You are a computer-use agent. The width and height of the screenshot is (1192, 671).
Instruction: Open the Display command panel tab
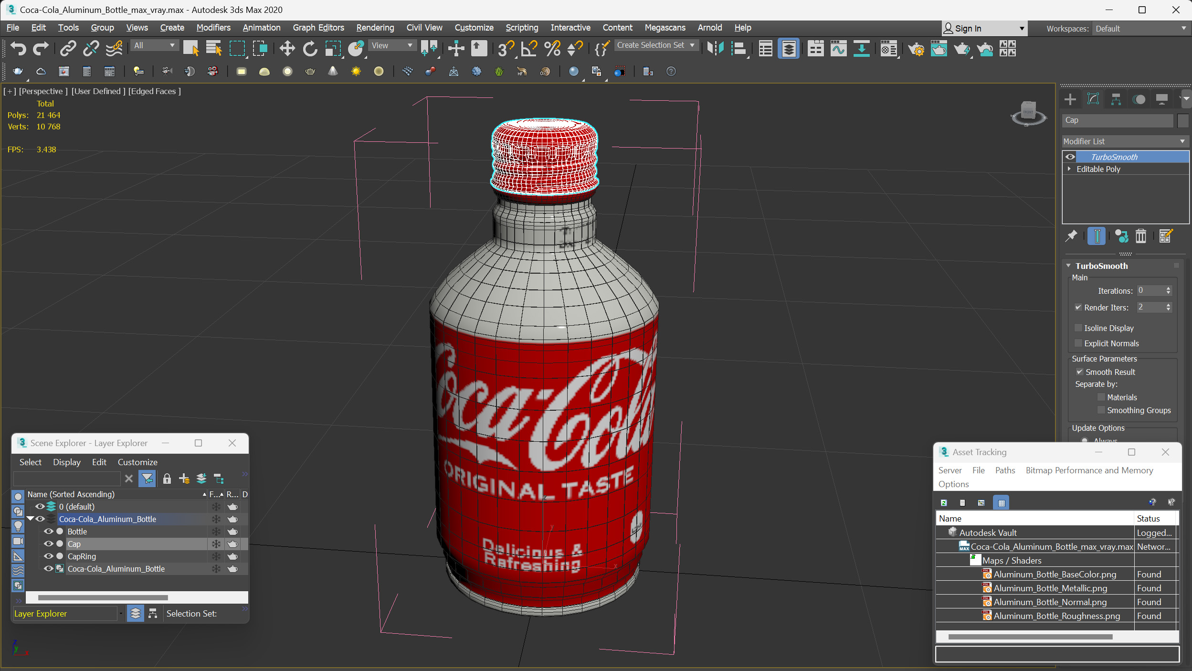(1162, 99)
